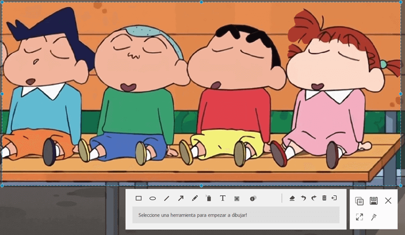Pick the Marker highlighter tool
The height and width of the screenshot is (235, 405).
click(x=209, y=198)
